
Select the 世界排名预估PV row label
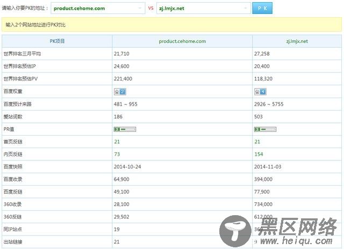(x=20, y=78)
